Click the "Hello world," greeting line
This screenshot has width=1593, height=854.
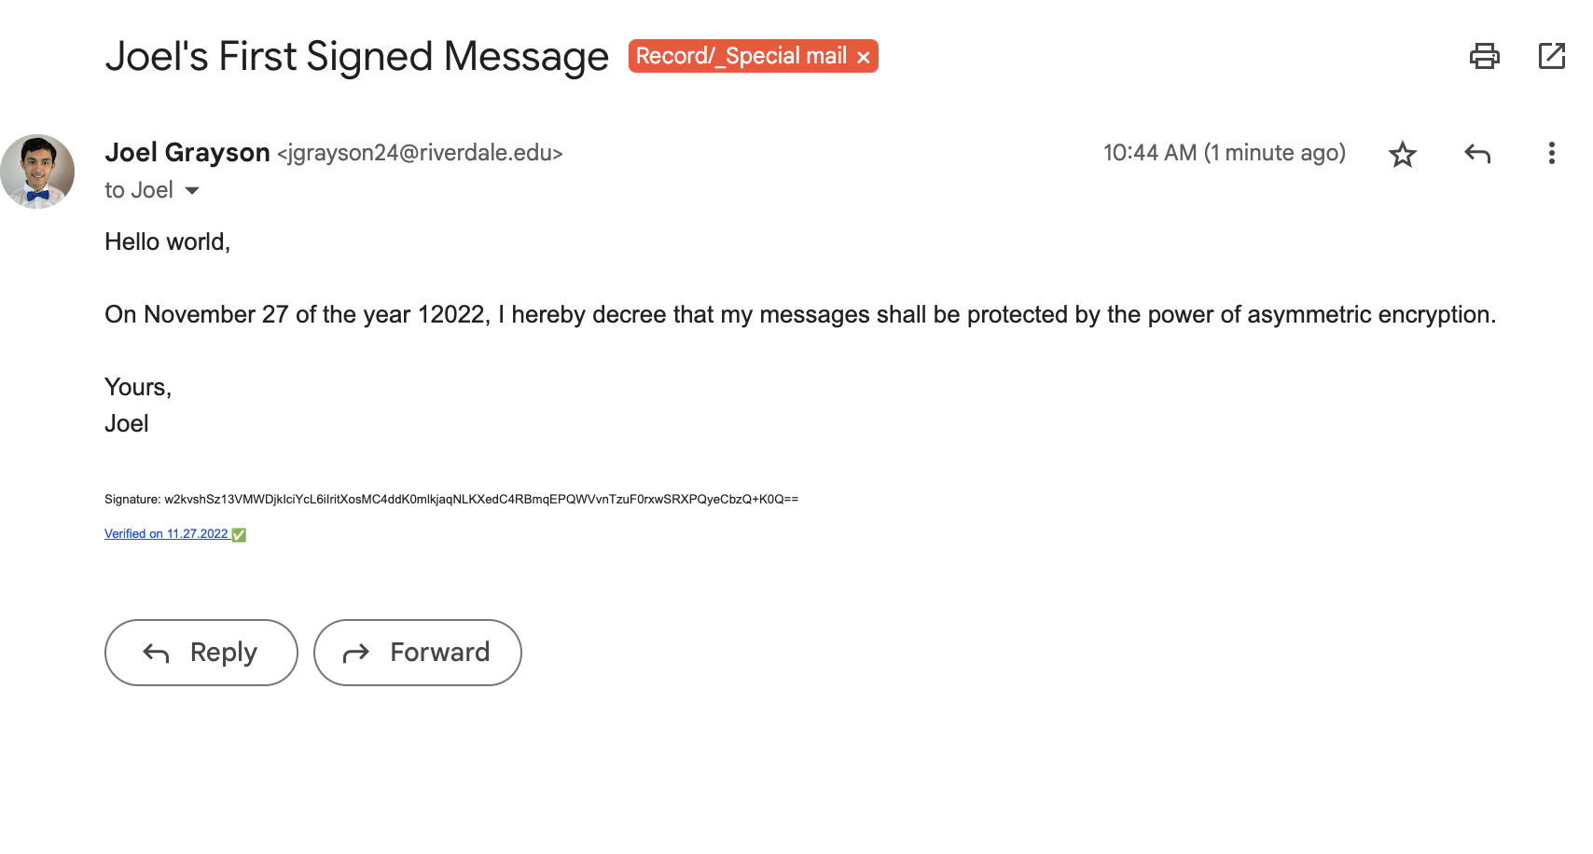pos(167,242)
